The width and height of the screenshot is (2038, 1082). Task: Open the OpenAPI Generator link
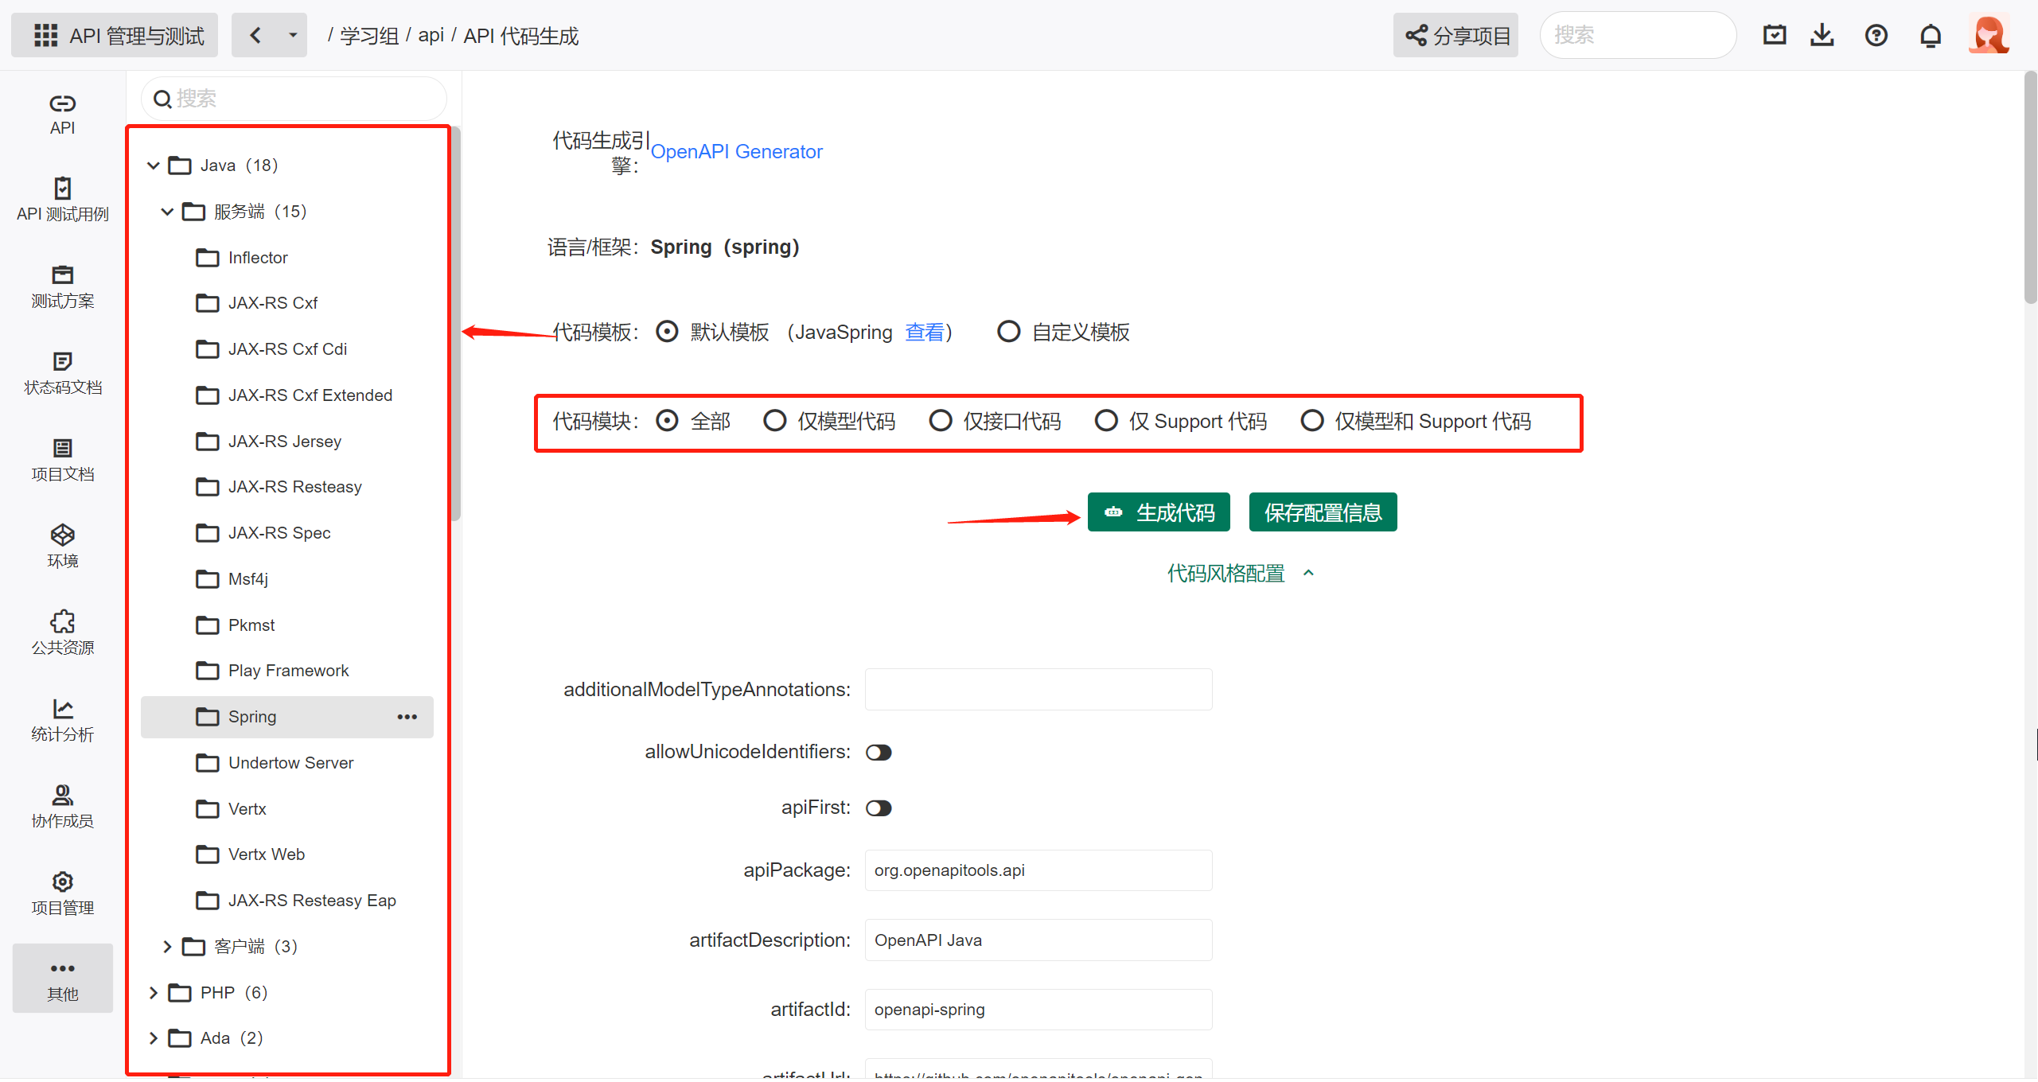pos(736,152)
